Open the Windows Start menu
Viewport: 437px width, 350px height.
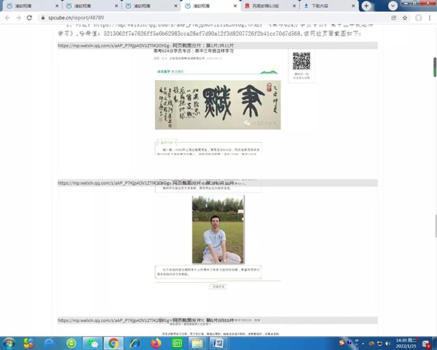(x=9, y=342)
